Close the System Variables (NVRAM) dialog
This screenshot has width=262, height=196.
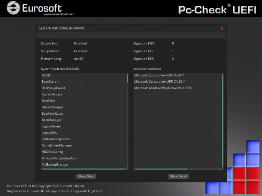(222, 29)
